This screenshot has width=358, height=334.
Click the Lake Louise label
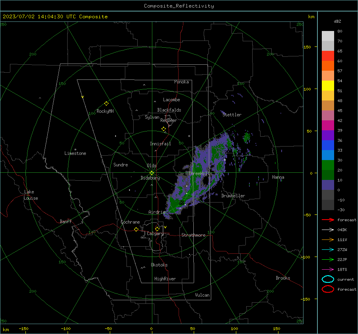point(31,195)
